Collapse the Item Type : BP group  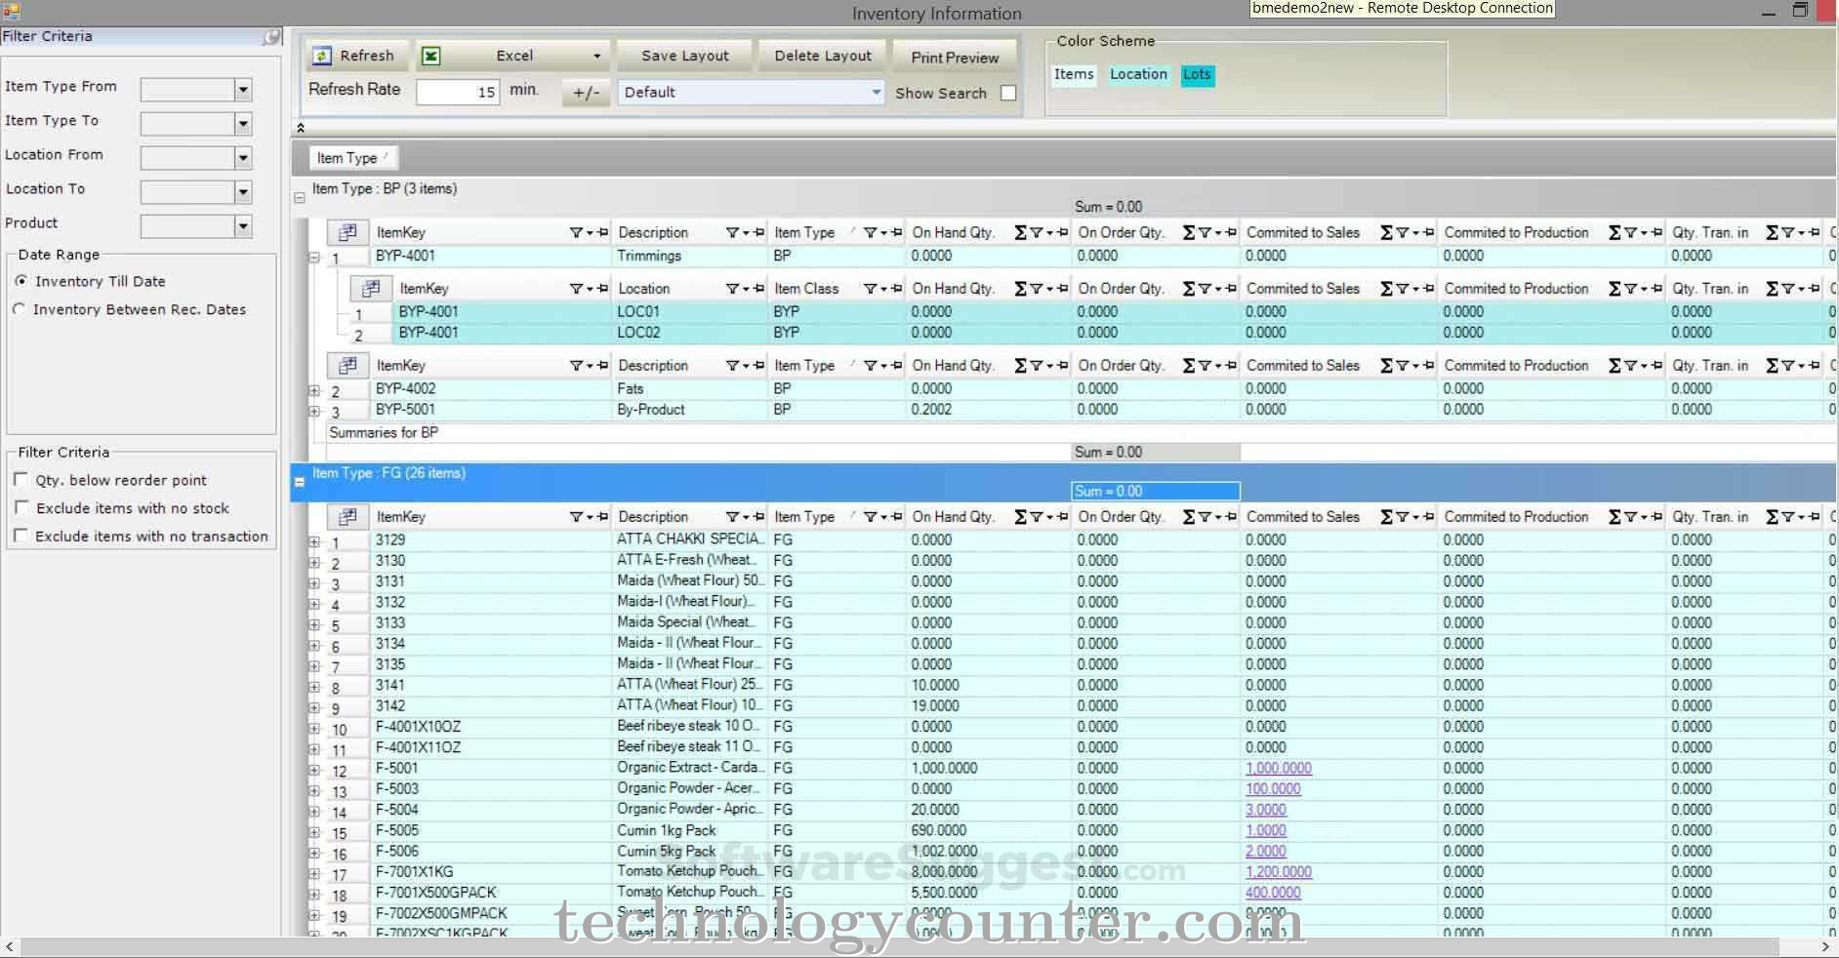[x=300, y=197]
